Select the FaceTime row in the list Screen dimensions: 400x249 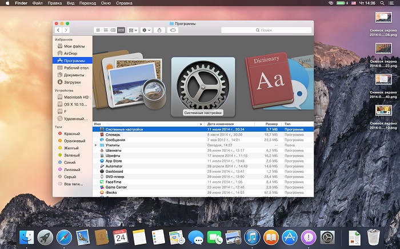[x=203, y=182]
